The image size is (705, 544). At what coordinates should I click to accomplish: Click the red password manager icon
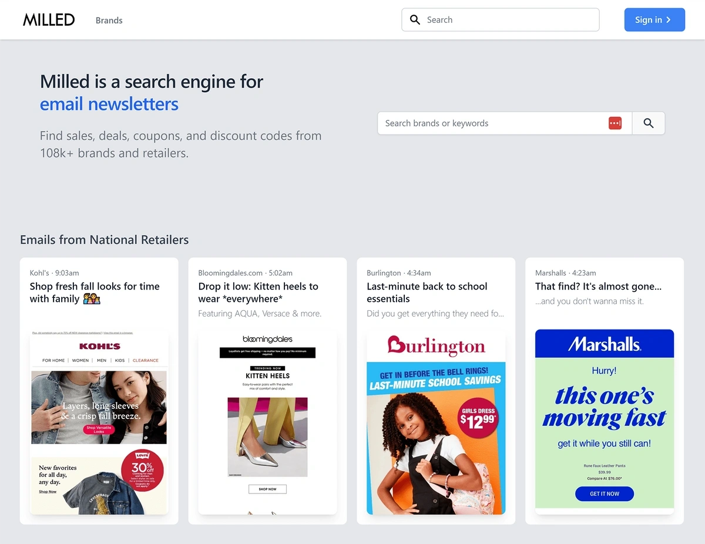(x=615, y=123)
